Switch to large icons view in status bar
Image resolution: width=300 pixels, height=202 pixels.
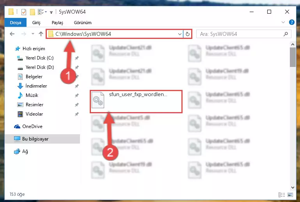pyautogui.click(x=290, y=195)
